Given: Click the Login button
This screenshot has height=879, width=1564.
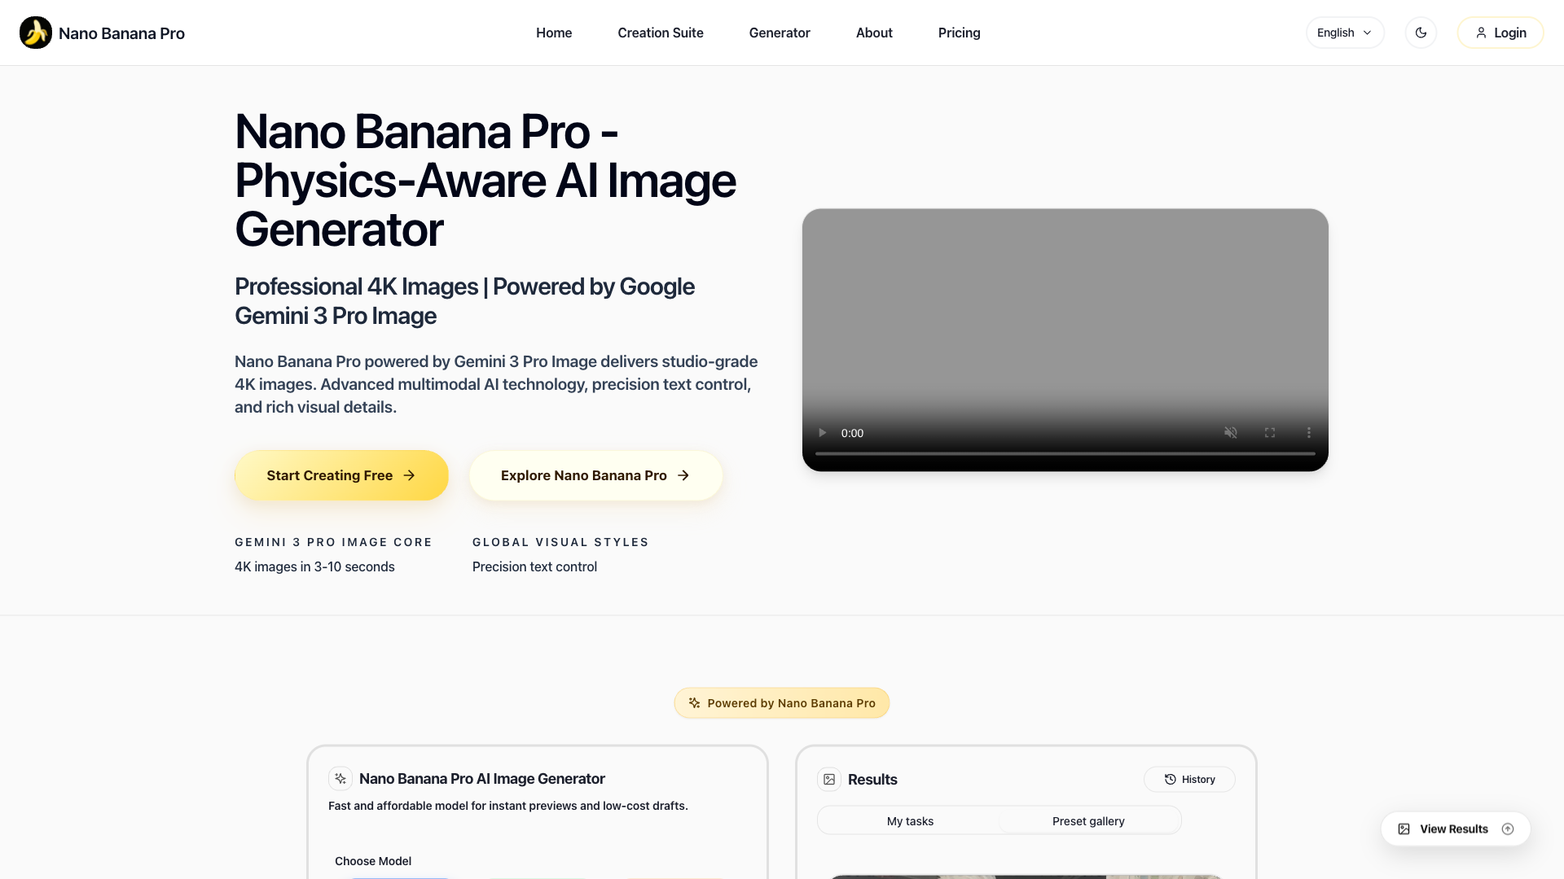Looking at the screenshot, I should pyautogui.click(x=1500, y=33).
